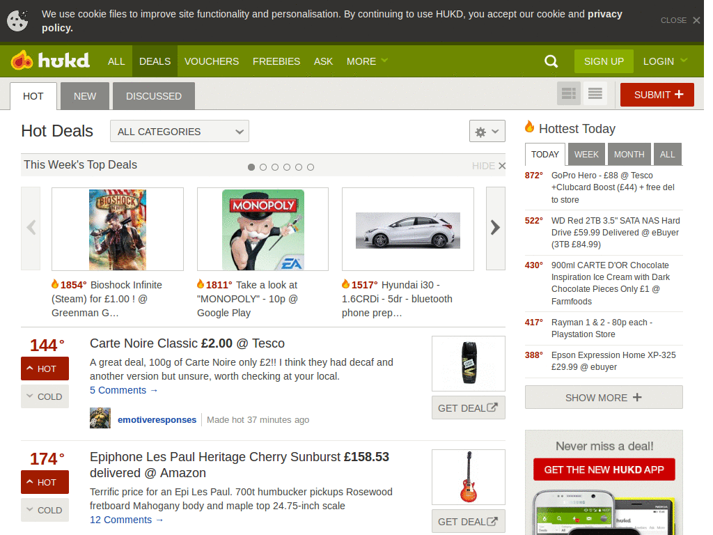The image size is (713, 535).
Task: Select second carousel page dot
Action: pos(263,167)
